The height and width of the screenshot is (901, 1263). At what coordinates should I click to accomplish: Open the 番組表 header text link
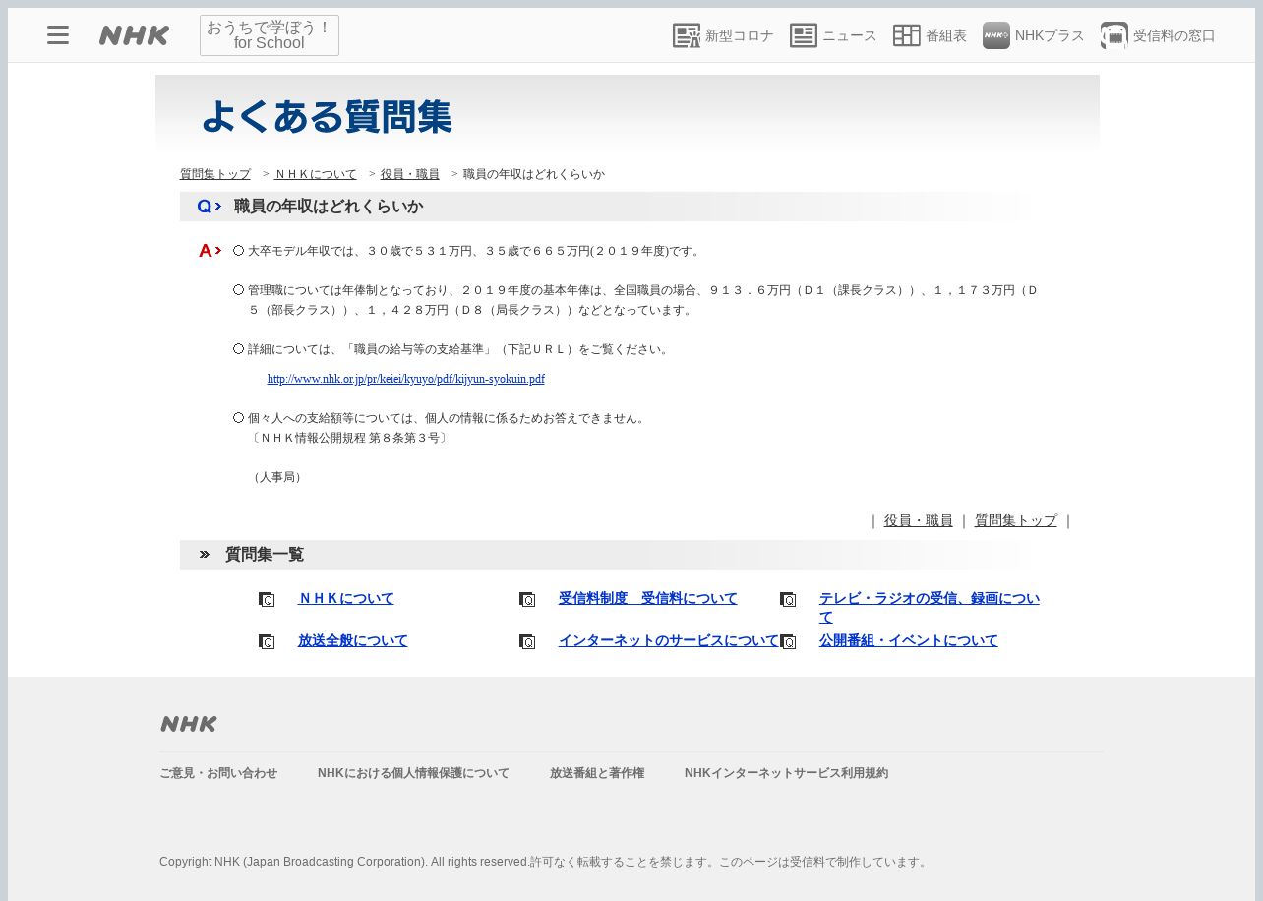946,35
